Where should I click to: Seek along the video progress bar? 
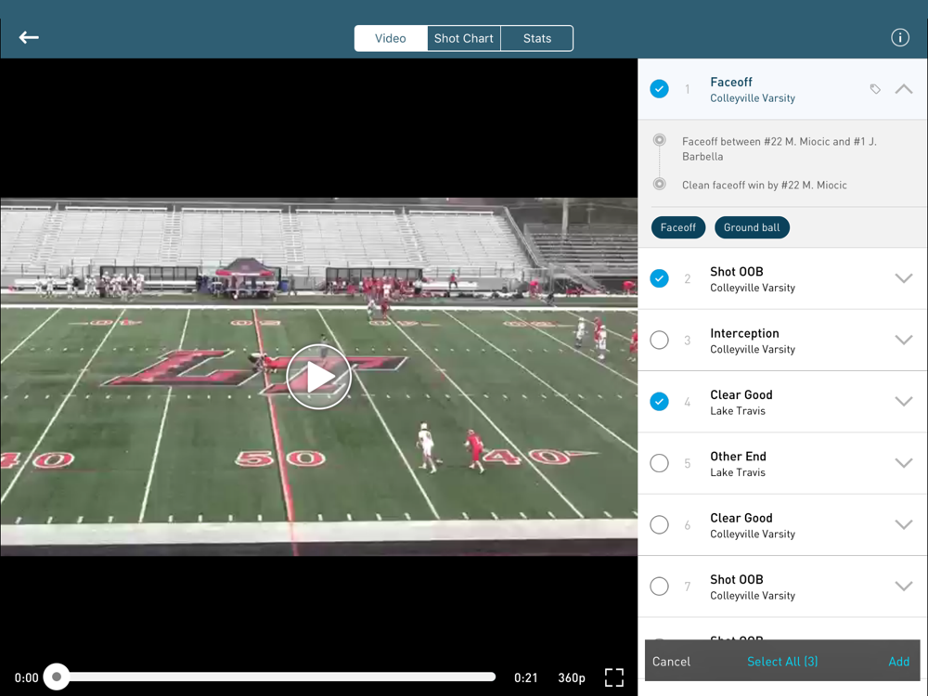(276, 677)
